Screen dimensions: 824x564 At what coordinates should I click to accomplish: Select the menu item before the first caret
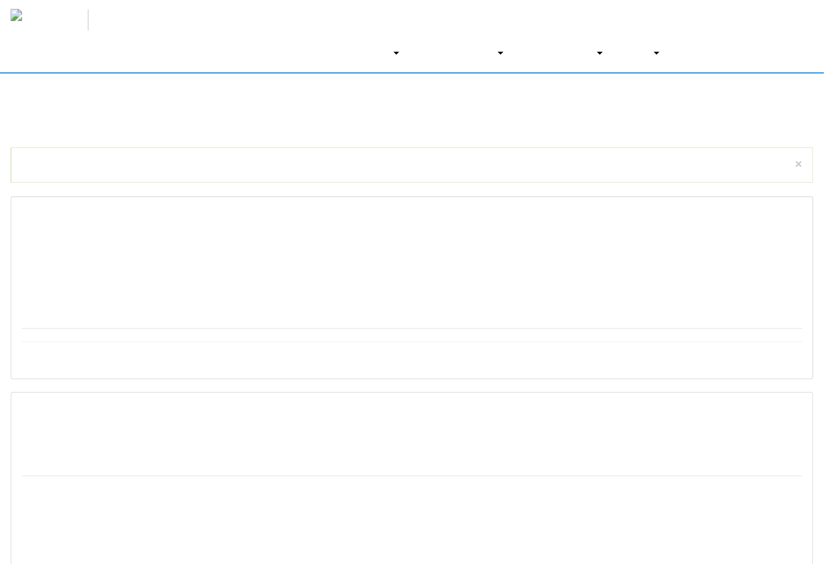click(367, 53)
